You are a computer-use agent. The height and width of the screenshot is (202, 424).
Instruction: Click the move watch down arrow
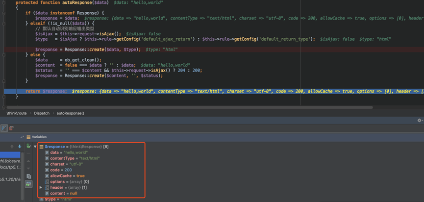point(28,168)
